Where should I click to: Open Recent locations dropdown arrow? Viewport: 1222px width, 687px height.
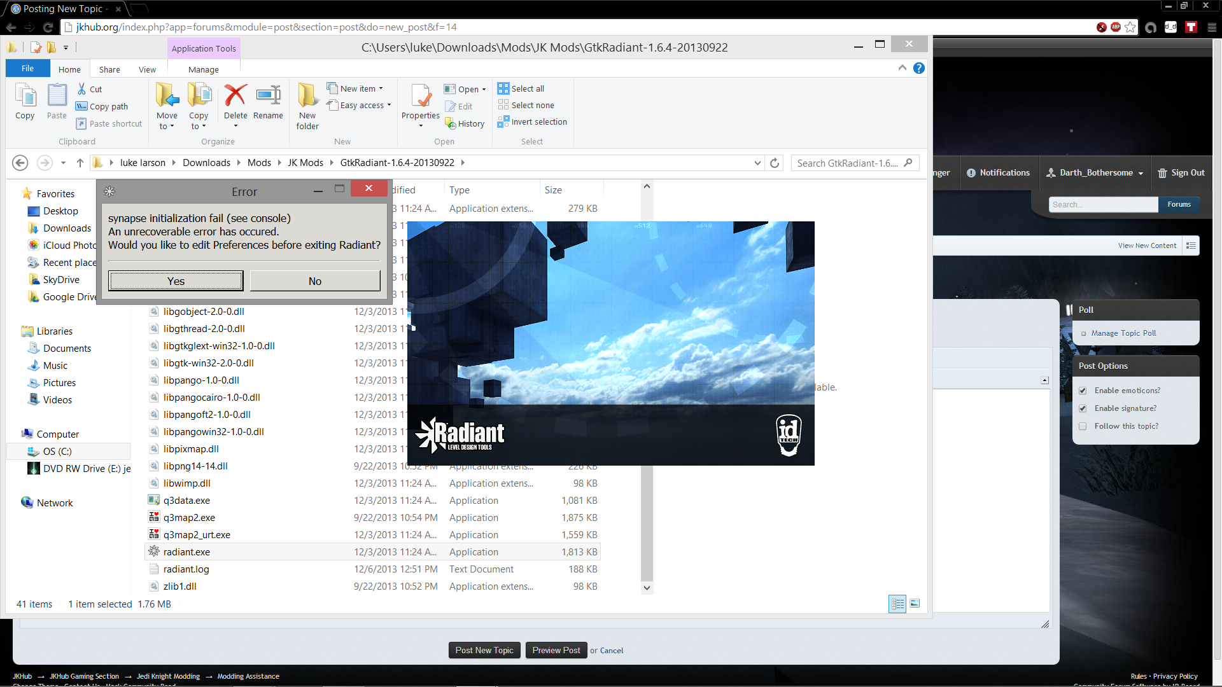click(63, 163)
